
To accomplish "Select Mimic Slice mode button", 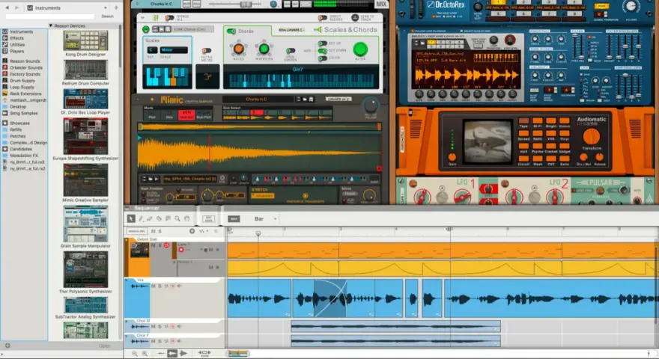I will (x=169, y=117).
